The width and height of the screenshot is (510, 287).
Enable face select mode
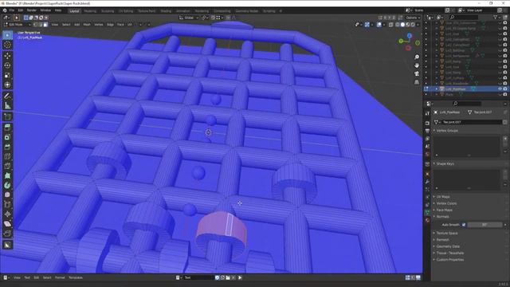45,25
